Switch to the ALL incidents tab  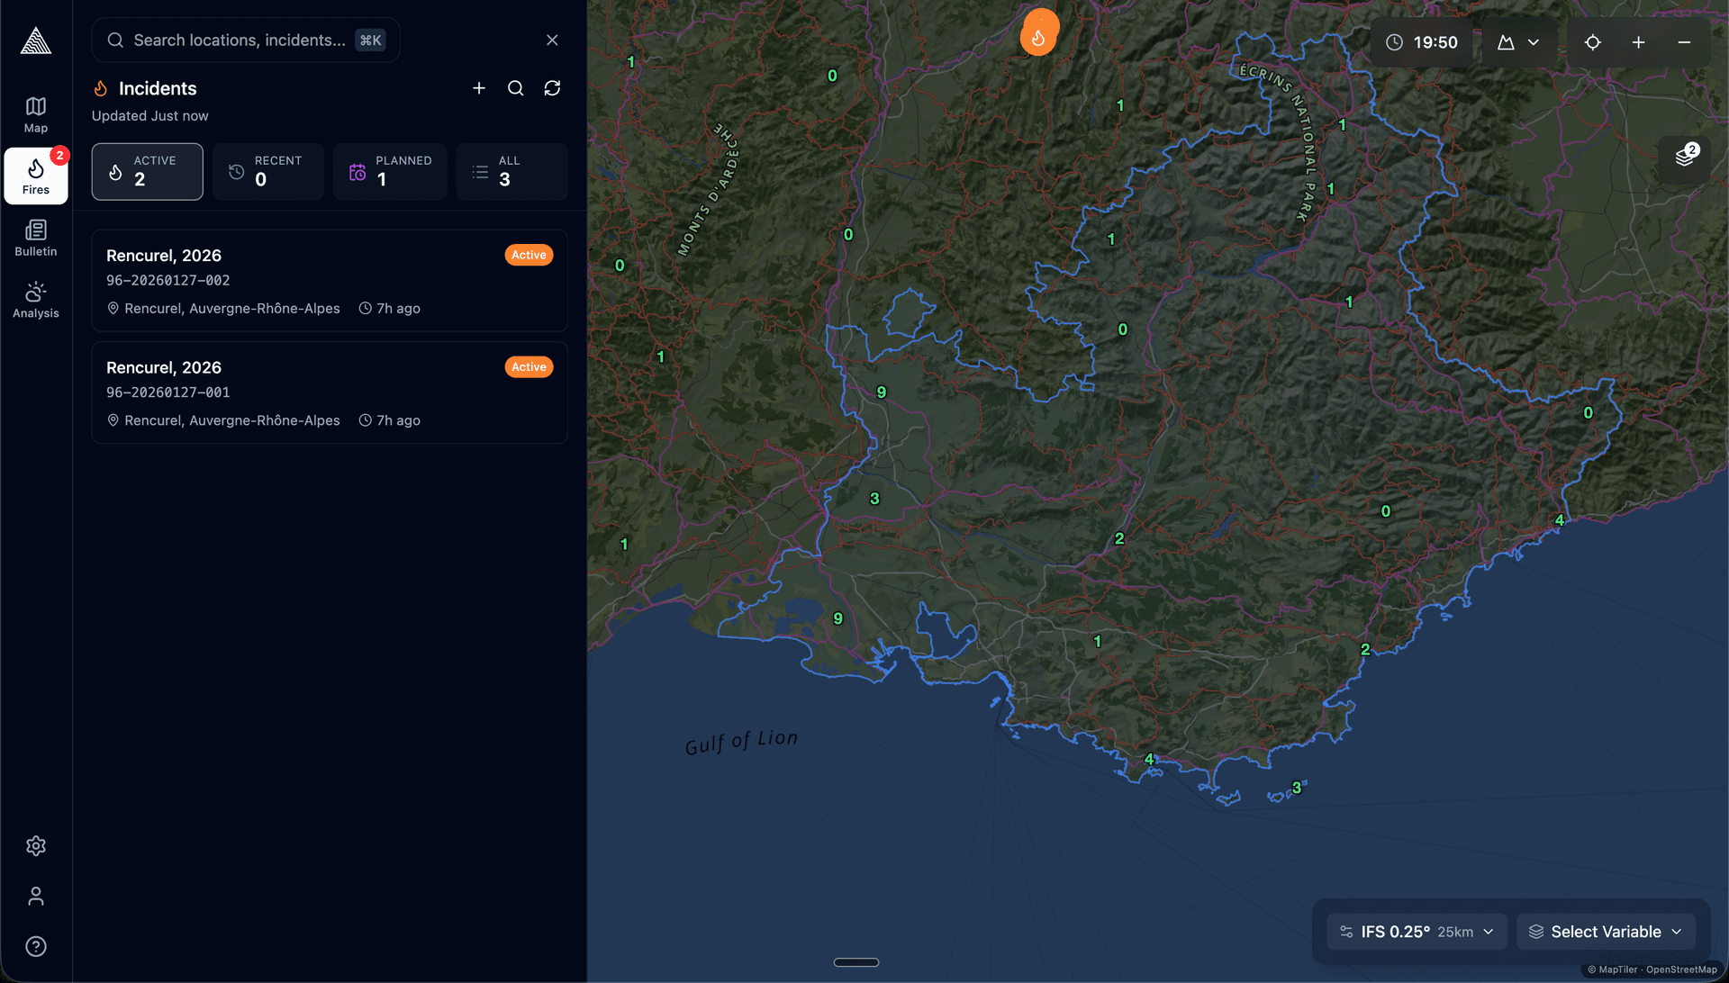coord(511,171)
